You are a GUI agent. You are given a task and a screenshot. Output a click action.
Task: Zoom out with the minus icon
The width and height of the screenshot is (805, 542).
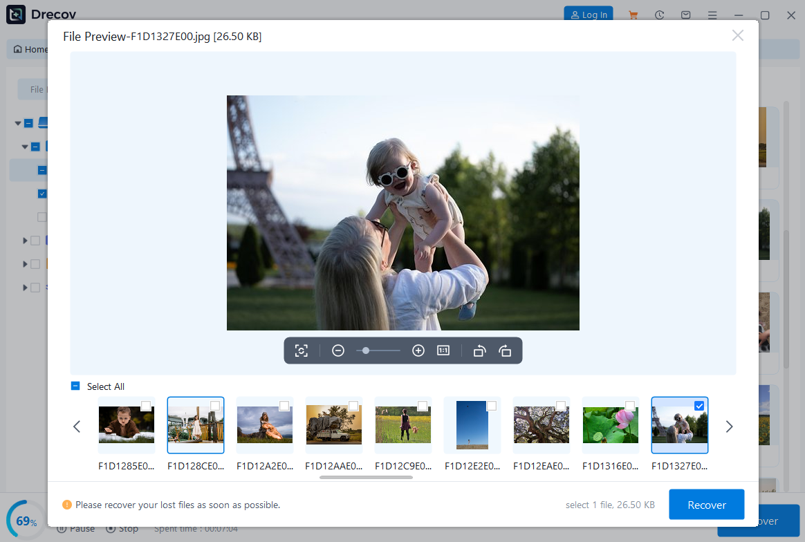tap(338, 351)
